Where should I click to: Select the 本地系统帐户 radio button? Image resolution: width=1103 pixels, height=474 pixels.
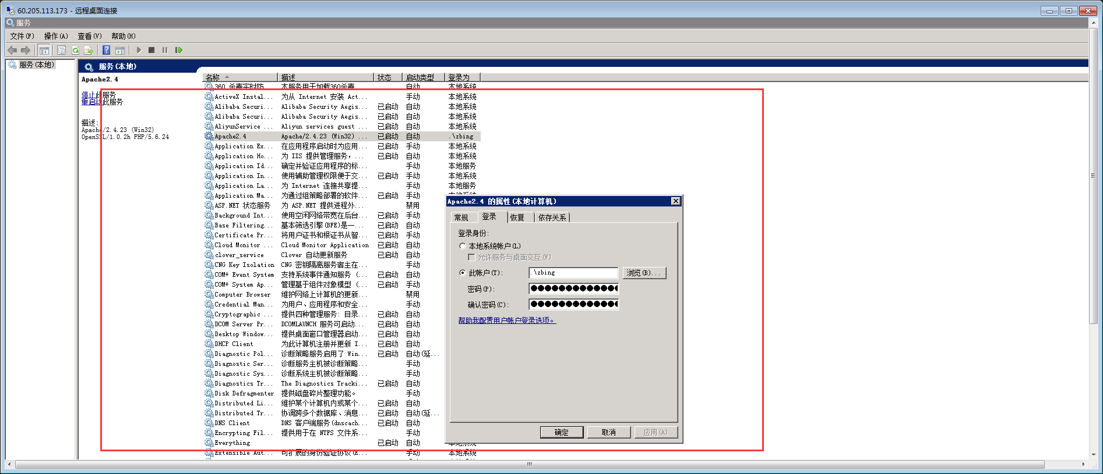[x=463, y=246]
